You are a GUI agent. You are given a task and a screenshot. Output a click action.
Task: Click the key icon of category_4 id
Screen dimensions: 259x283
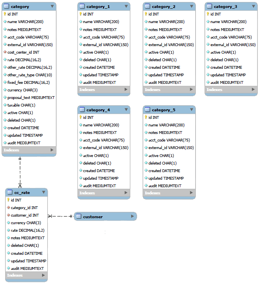coord(81,117)
